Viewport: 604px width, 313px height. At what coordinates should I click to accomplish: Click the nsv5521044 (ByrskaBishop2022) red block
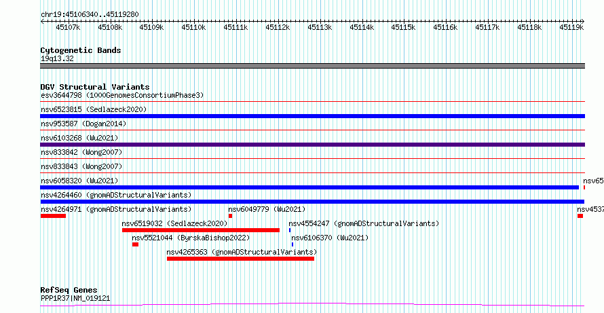tap(135, 244)
